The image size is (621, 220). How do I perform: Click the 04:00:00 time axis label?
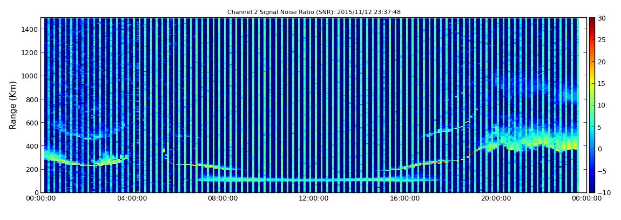[133, 198]
